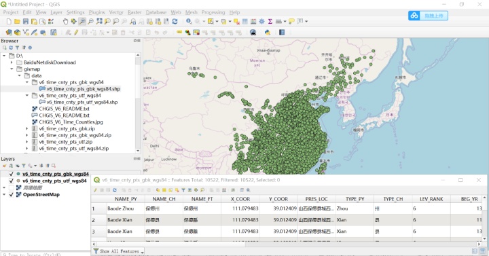Select the Pan Map hand tool
489x256 pixels.
click(65, 21)
